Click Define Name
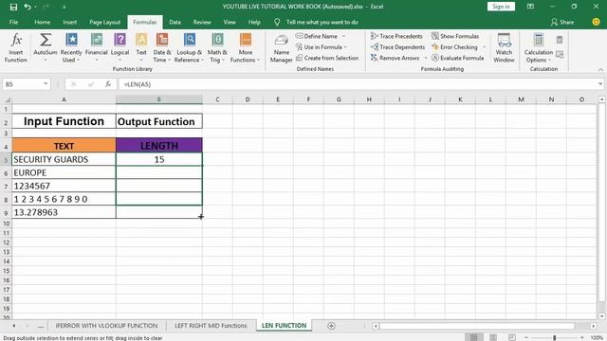 [x=317, y=36]
